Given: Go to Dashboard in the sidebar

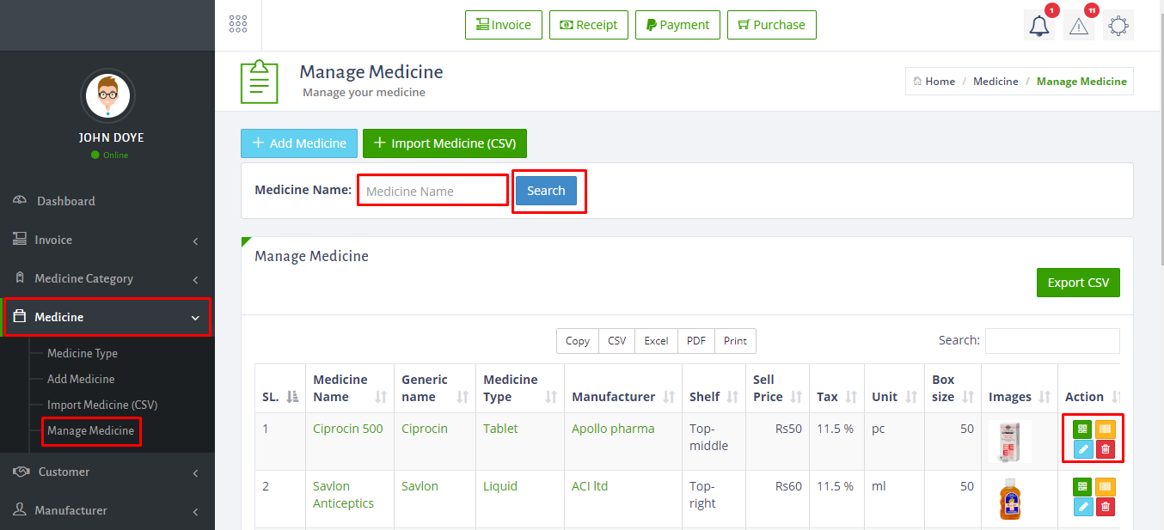Looking at the screenshot, I should pyautogui.click(x=65, y=201).
